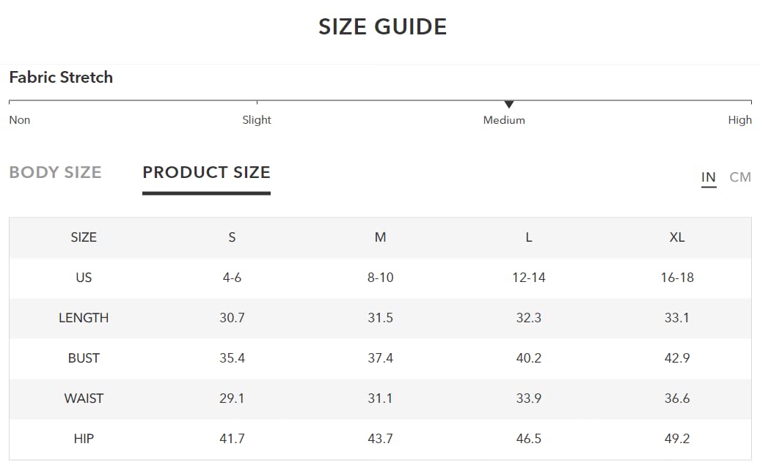The image size is (760, 471).
Task: Switch to the BODY SIZE tab
Action: click(55, 173)
